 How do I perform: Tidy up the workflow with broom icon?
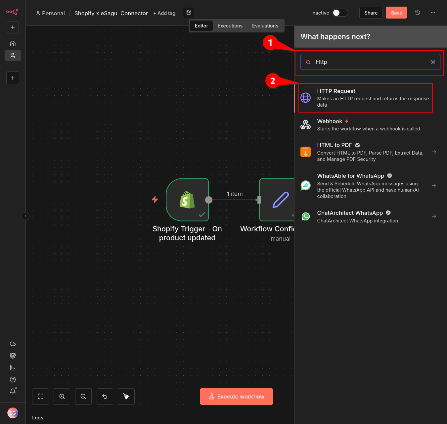[126, 397]
